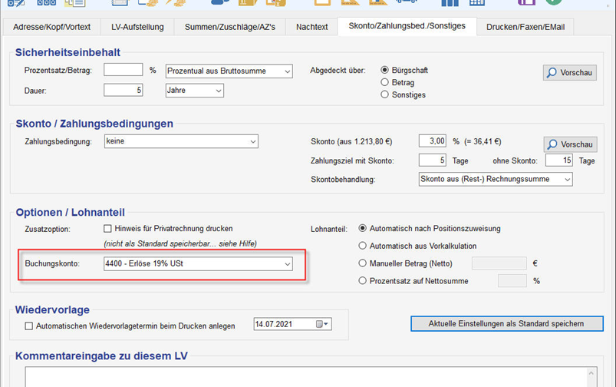This screenshot has width=616, height=387.
Task: Click the Prozentsatz/Betrag input field
Action: pos(123,70)
